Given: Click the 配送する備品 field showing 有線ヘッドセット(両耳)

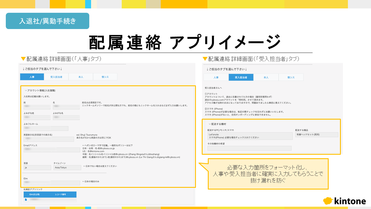Looking at the screenshot, I should tap(317, 135).
